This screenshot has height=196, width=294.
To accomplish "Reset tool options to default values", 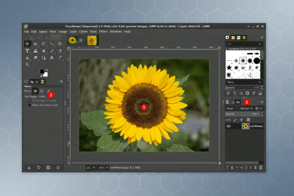I will [58, 167].
